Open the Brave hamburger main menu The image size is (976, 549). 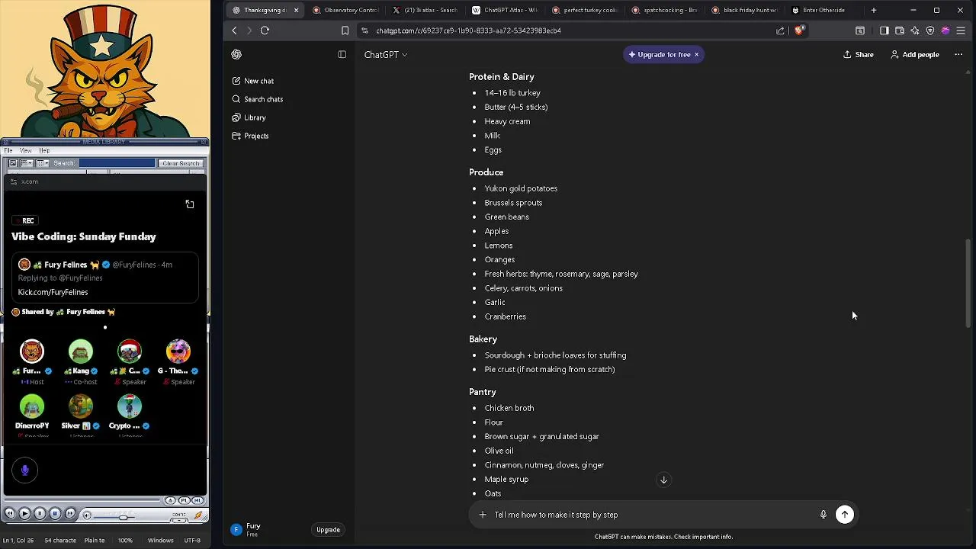click(961, 30)
